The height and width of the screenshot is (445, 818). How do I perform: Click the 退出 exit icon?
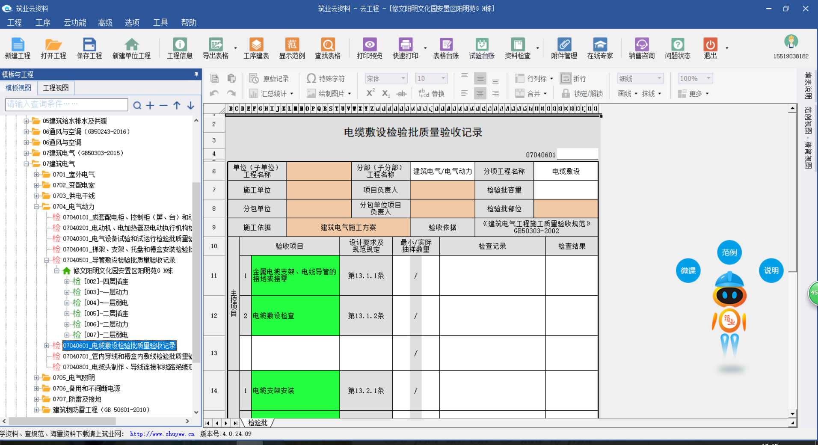pyautogui.click(x=710, y=48)
